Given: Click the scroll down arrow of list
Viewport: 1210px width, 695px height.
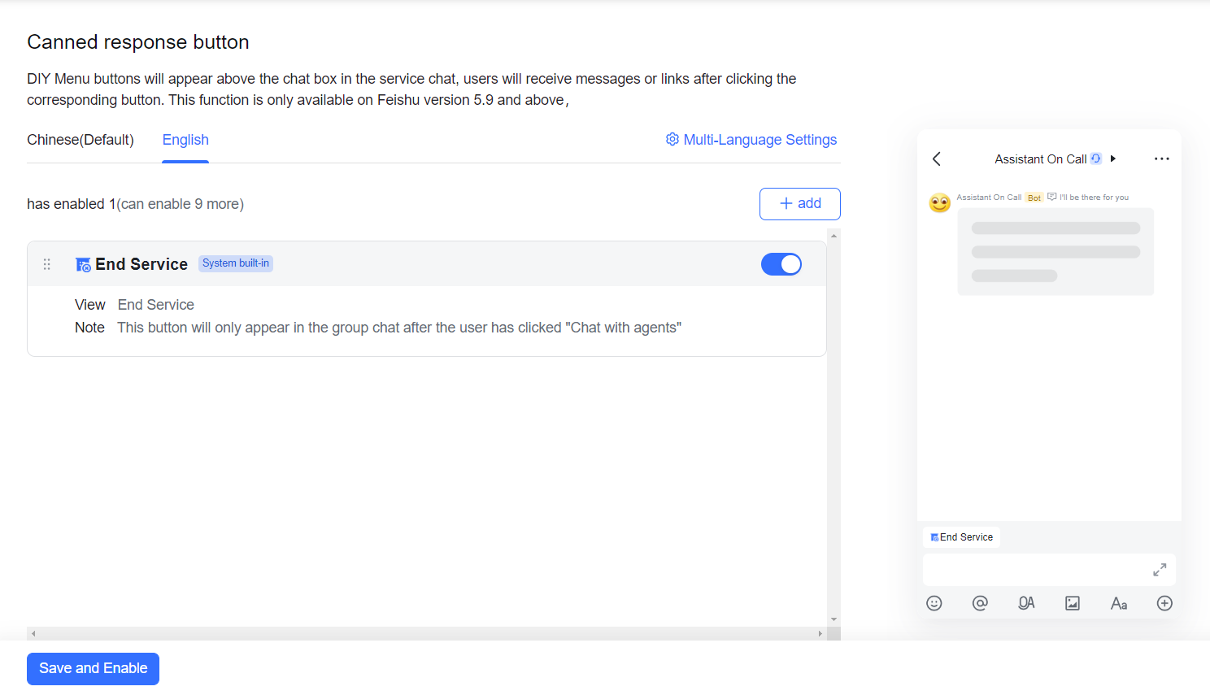Looking at the screenshot, I should point(834,619).
